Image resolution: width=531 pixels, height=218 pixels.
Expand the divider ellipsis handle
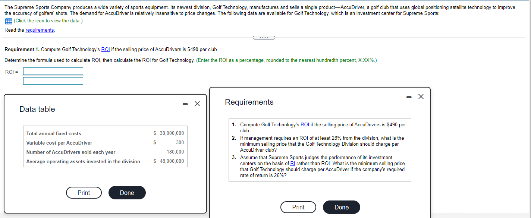pyautogui.click(x=264, y=38)
